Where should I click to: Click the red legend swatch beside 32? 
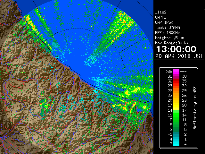point(176,81)
